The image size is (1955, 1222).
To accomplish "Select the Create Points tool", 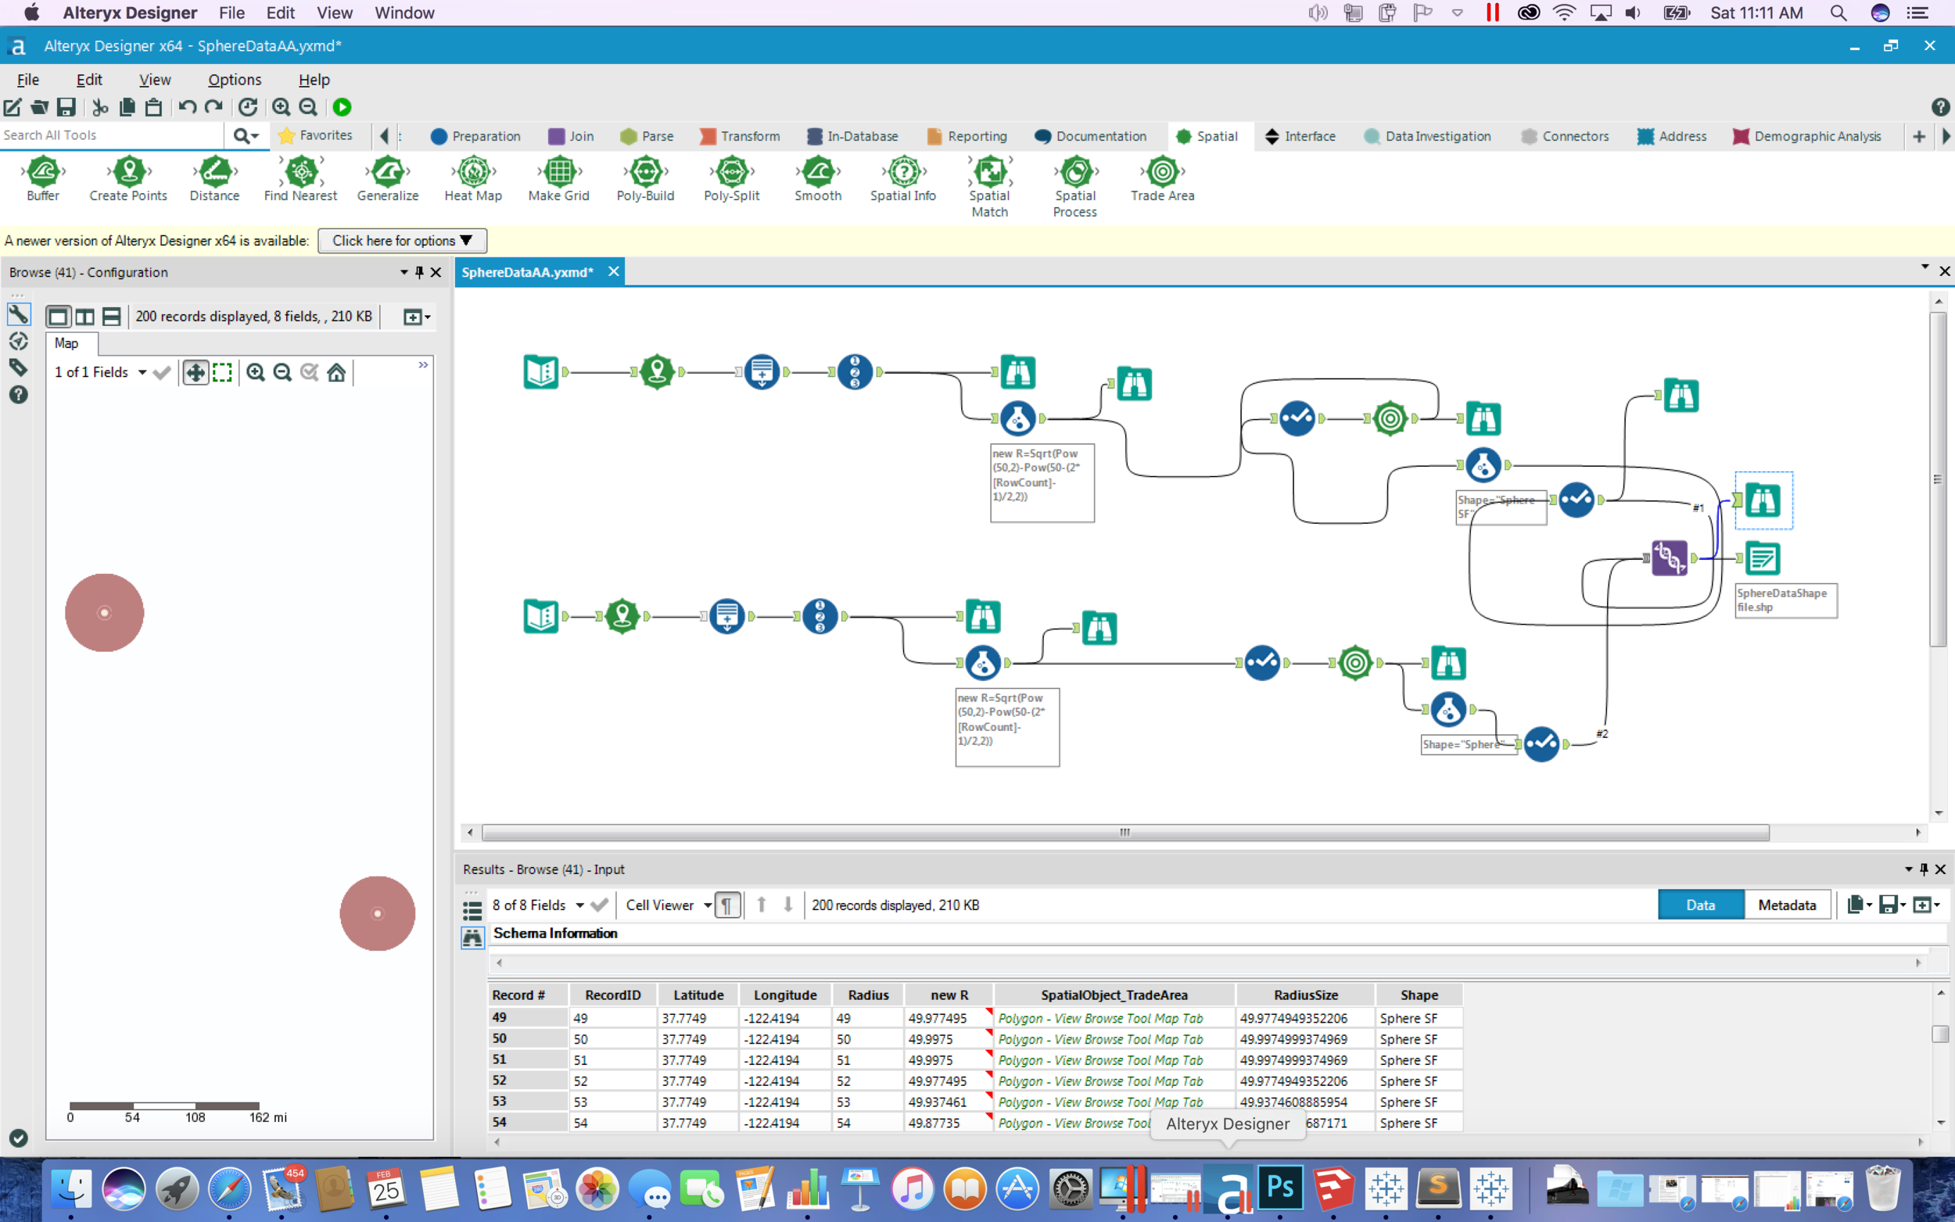I will [x=127, y=179].
